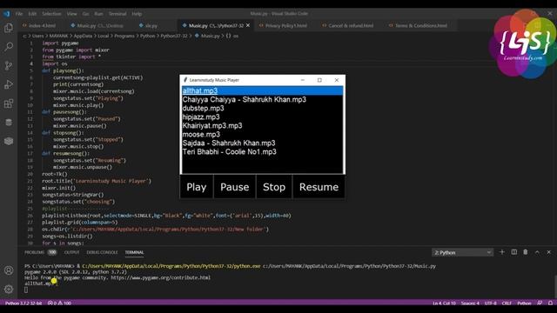
Task: Open the Explorer view in activity bar
Action: pyautogui.click(x=9, y=28)
